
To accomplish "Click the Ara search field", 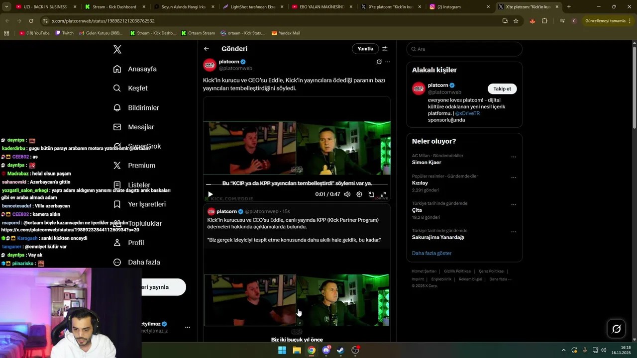I will pos(464,49).
